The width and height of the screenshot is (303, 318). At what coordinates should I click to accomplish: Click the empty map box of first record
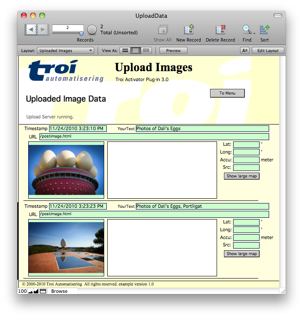pos(162,170)
